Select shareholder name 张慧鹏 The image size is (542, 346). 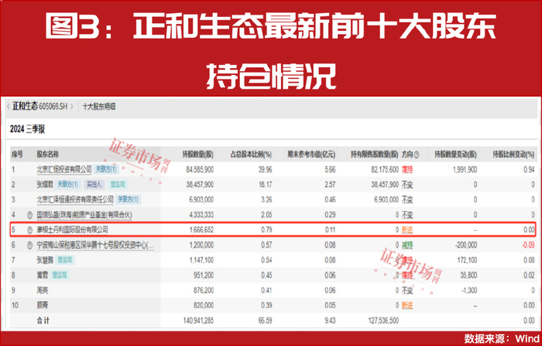click(45, 259)
